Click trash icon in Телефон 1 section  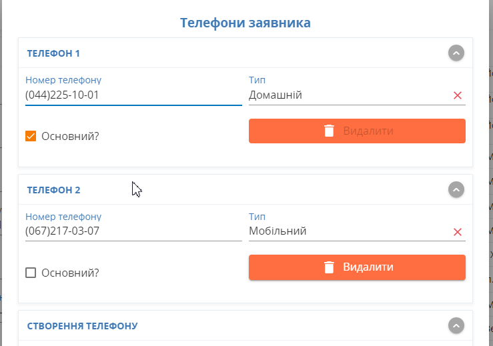pos(329,131)
